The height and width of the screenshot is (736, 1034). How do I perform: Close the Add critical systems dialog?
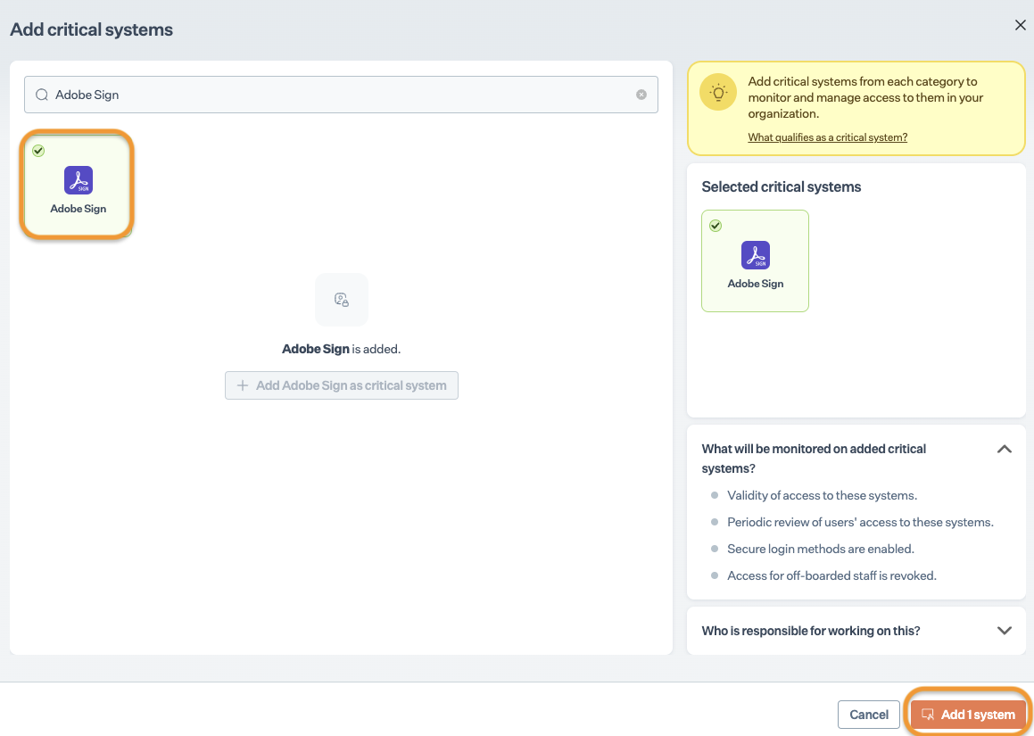[x=1020, y=25]
